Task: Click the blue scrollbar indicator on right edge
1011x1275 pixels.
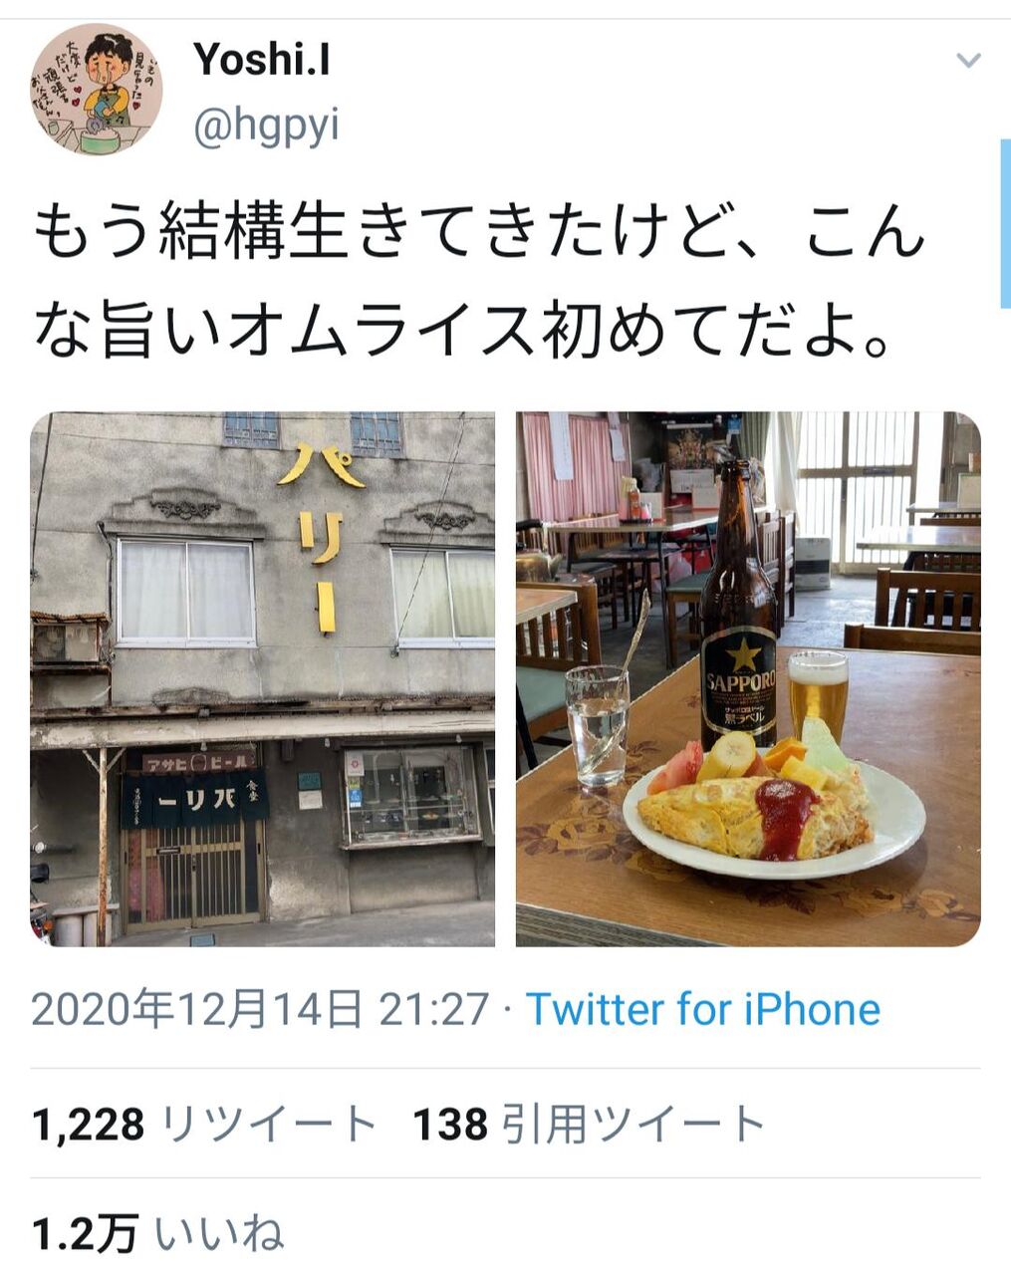Action: [x=1005, y=224]
